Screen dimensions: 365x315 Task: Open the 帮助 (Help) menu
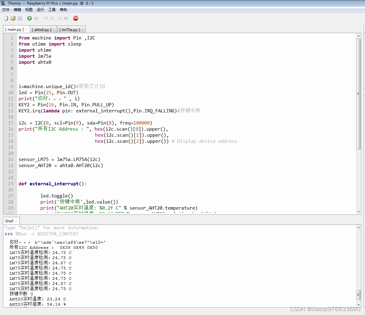[x=64, y=10]
